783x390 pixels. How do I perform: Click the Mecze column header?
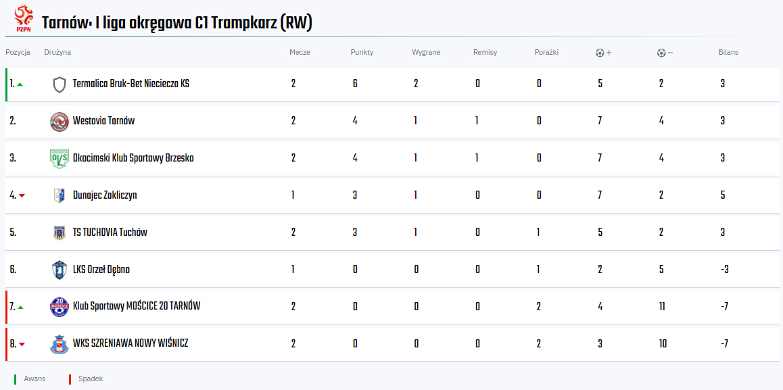click(300, 52)
